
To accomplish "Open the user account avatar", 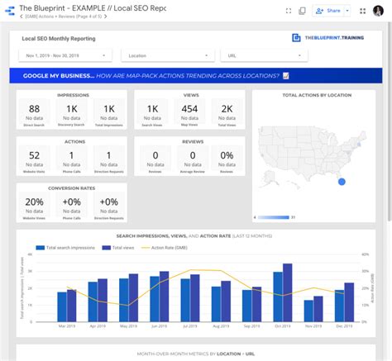I will (378, 11).
